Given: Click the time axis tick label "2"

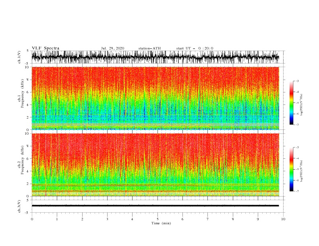Looking at the screenshot, I should click(x=82, y=219).
